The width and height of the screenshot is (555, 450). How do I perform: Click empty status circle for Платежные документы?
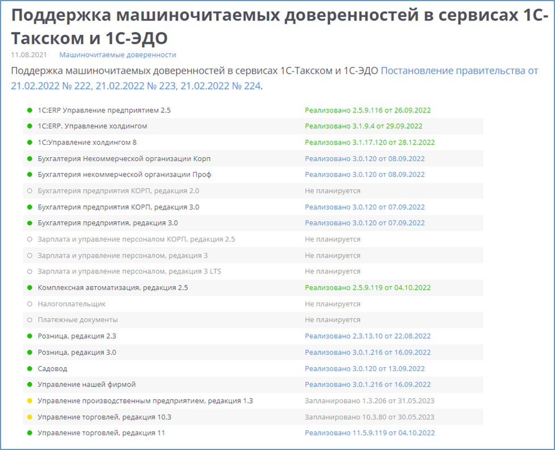point(30,319)
